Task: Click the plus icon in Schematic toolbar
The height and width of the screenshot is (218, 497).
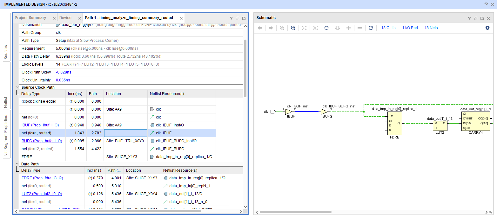Action: click(349, 28)
